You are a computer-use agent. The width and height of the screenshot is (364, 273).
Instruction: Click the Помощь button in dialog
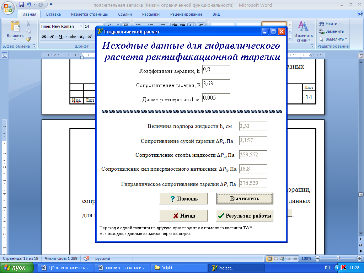tap(184, 199)
